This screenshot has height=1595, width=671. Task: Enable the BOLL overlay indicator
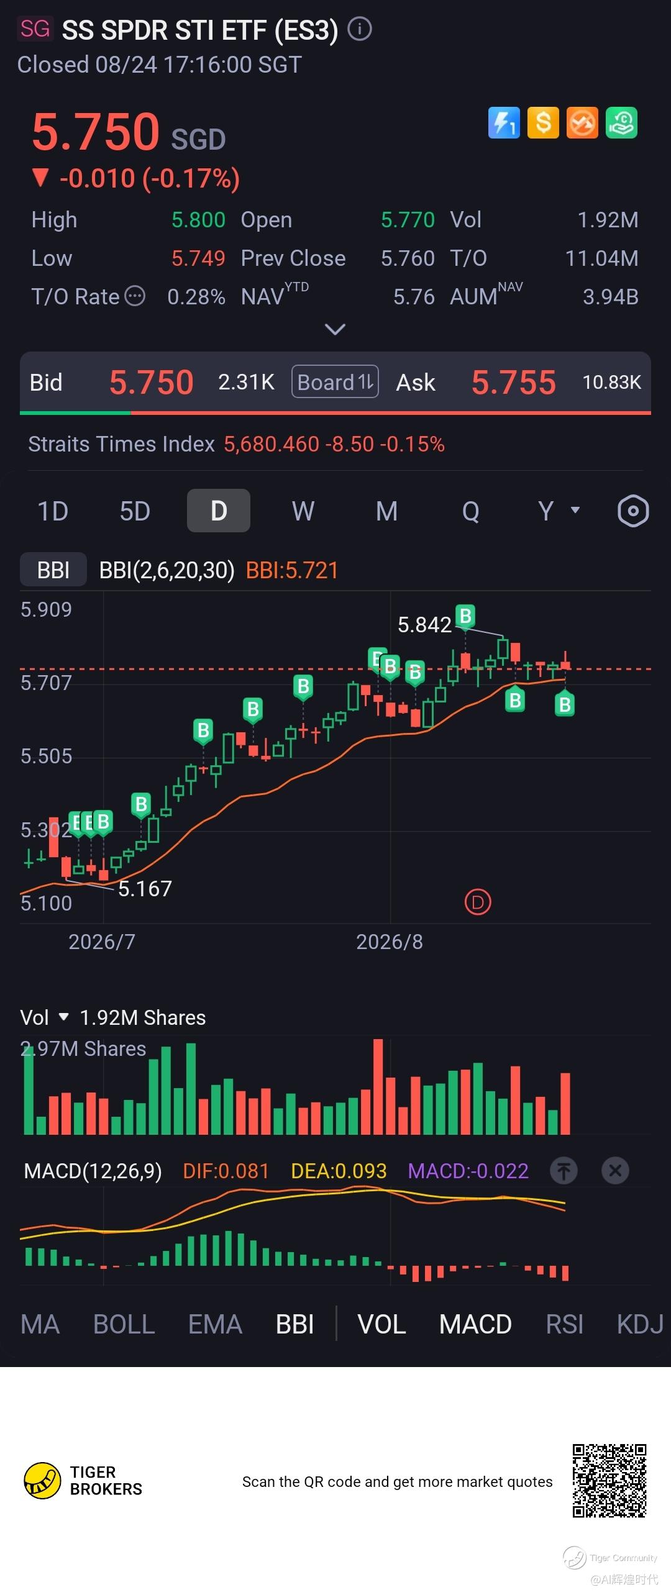click(x=124, y=1324)
